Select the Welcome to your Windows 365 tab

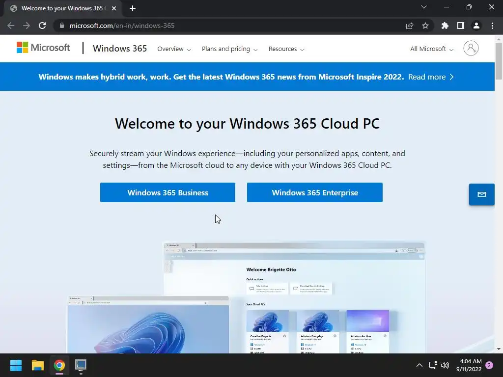(62, 8)
